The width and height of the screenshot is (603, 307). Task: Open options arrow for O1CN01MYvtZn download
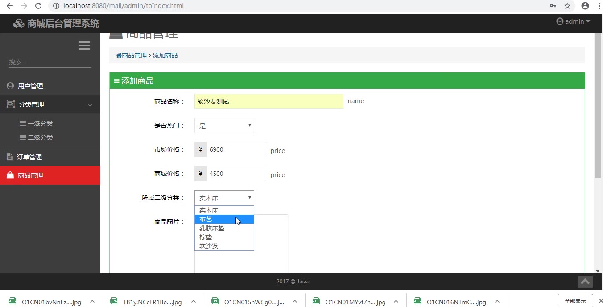pos(396,302)
